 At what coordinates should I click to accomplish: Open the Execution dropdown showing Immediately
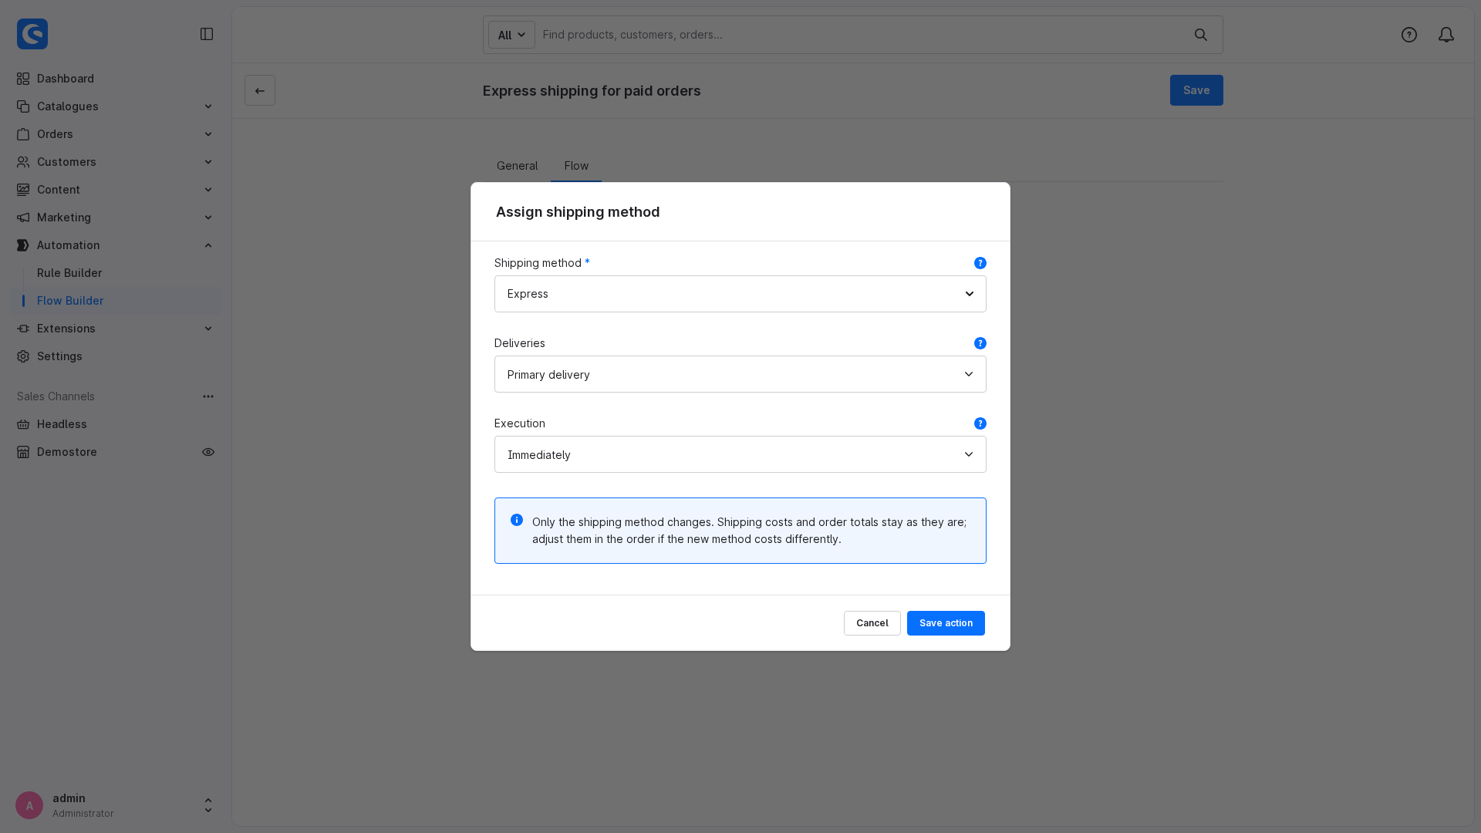(740, 454)
